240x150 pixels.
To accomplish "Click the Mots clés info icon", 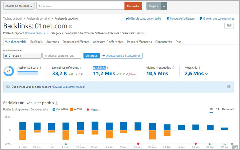I will [x=199, y=68].
